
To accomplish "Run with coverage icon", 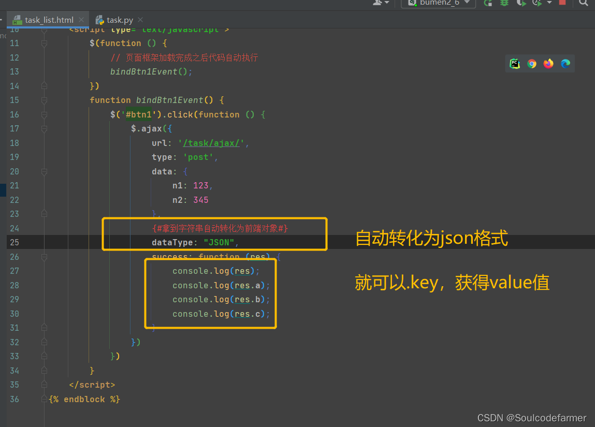I will point(521,3).
